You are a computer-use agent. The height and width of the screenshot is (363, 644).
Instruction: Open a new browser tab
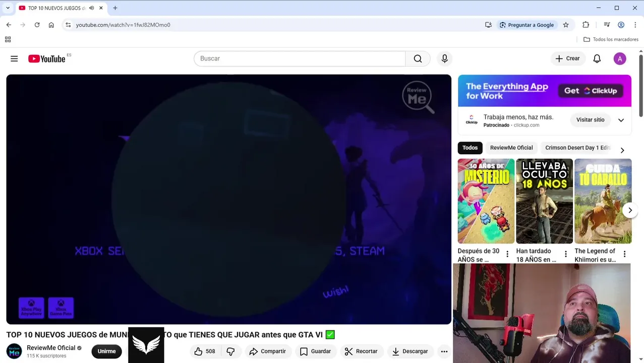point(115,8)
